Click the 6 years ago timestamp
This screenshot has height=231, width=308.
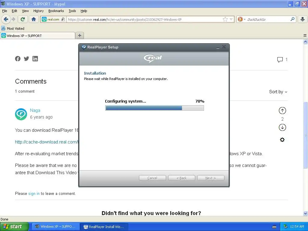click(41, 117)
